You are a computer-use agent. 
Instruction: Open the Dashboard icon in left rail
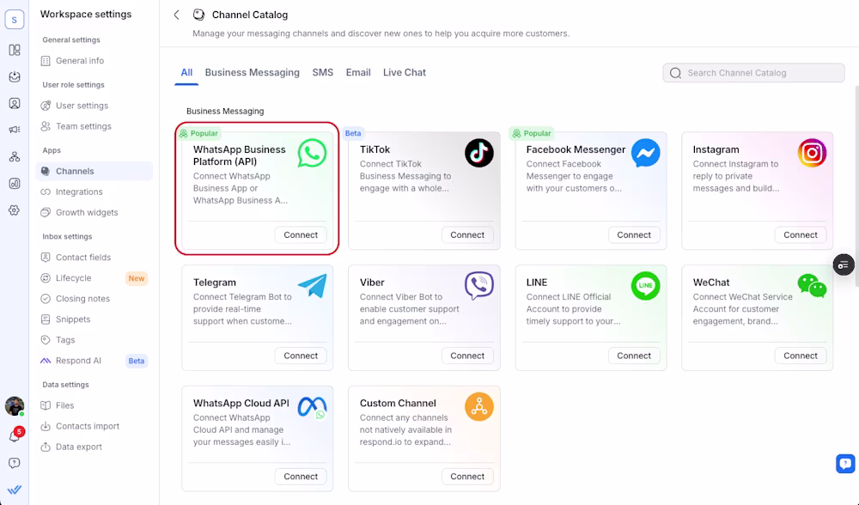pyautogui.click(x=15, y=50)
